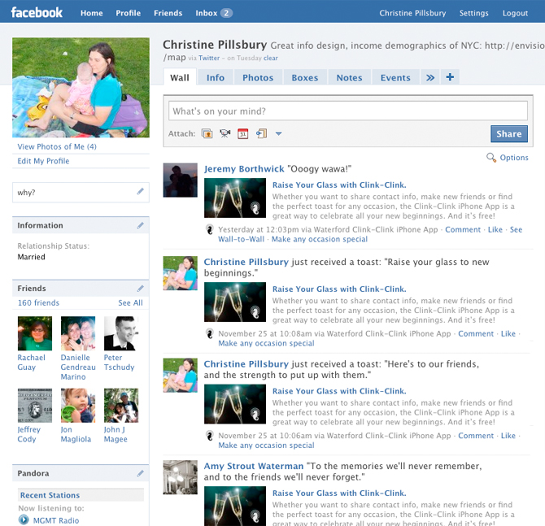Click Jeremy Borthwick's post avatar
The width and height of the screenshot is (545, 526).
[181, 180]
